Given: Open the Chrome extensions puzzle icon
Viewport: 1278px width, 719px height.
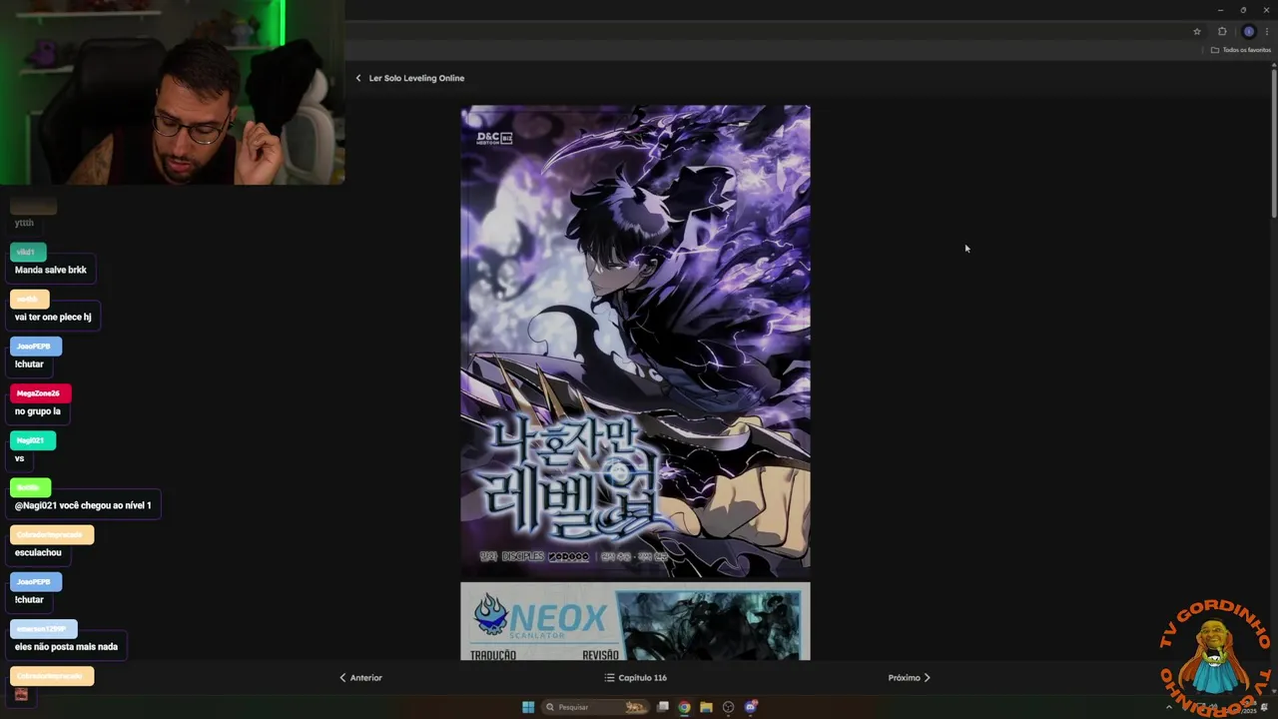Looking at the screenshot, I should point(1222,31).
